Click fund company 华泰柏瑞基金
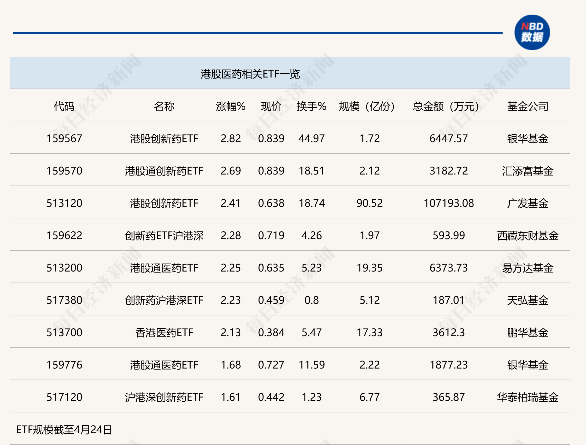Viewport: 586px width, 445px height. (x=528, y=397)
